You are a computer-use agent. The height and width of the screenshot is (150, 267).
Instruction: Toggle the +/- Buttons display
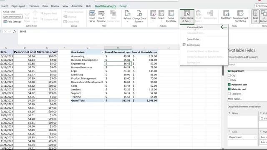[264, 16]
